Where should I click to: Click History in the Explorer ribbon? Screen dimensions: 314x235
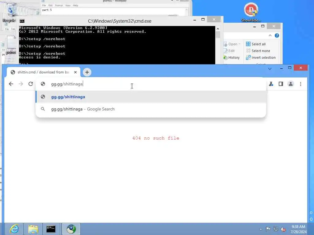coord(232,58)
